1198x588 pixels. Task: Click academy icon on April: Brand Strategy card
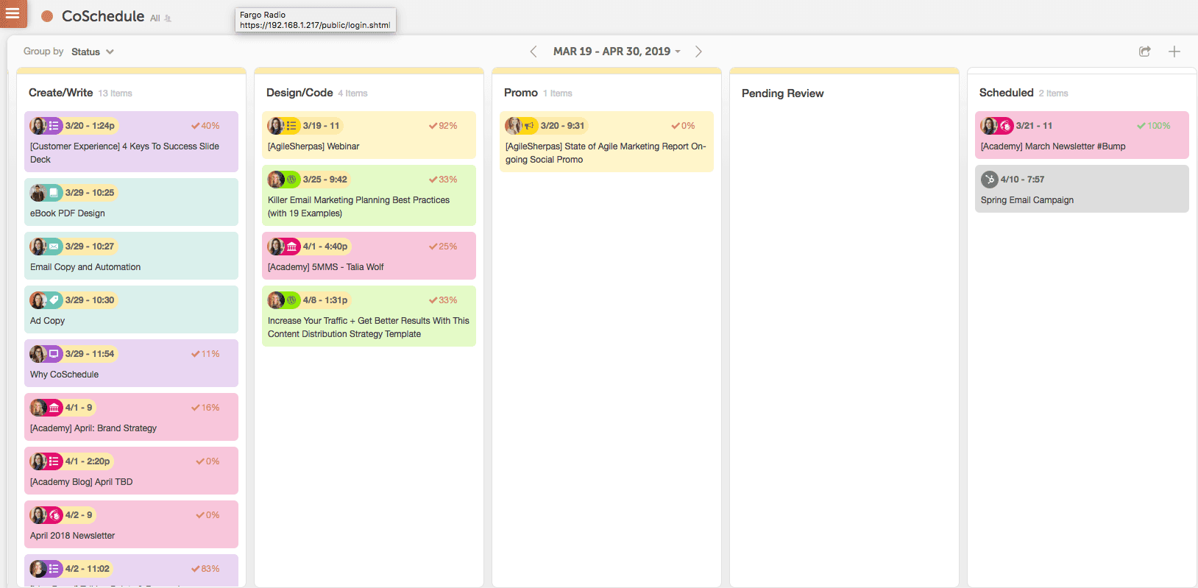54,408
